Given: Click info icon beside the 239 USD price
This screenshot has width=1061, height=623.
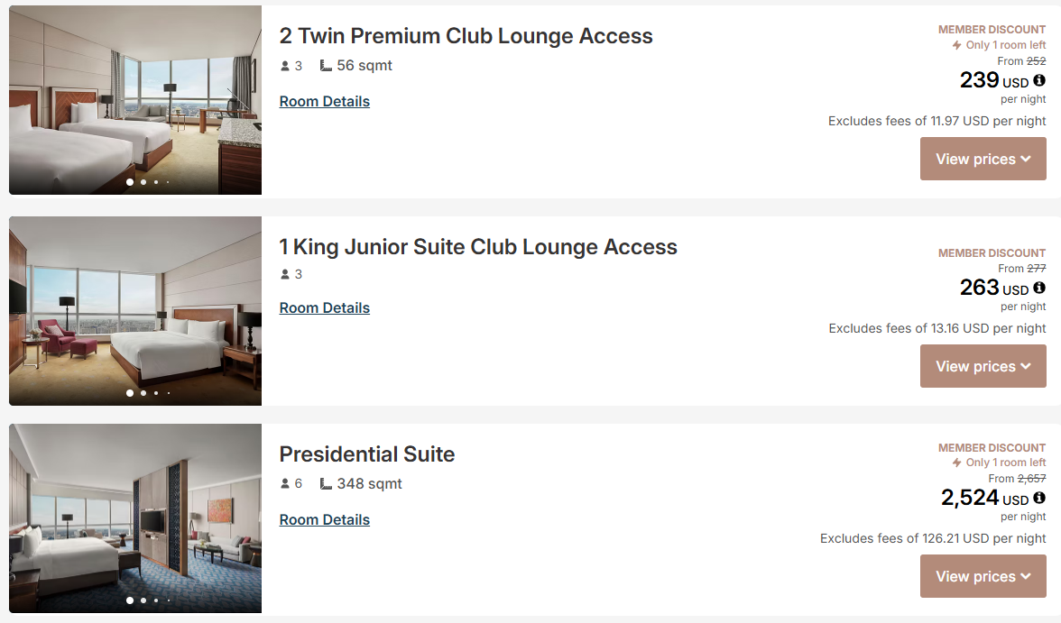Looking at the screenshot, I should (x=1039, y=80).
